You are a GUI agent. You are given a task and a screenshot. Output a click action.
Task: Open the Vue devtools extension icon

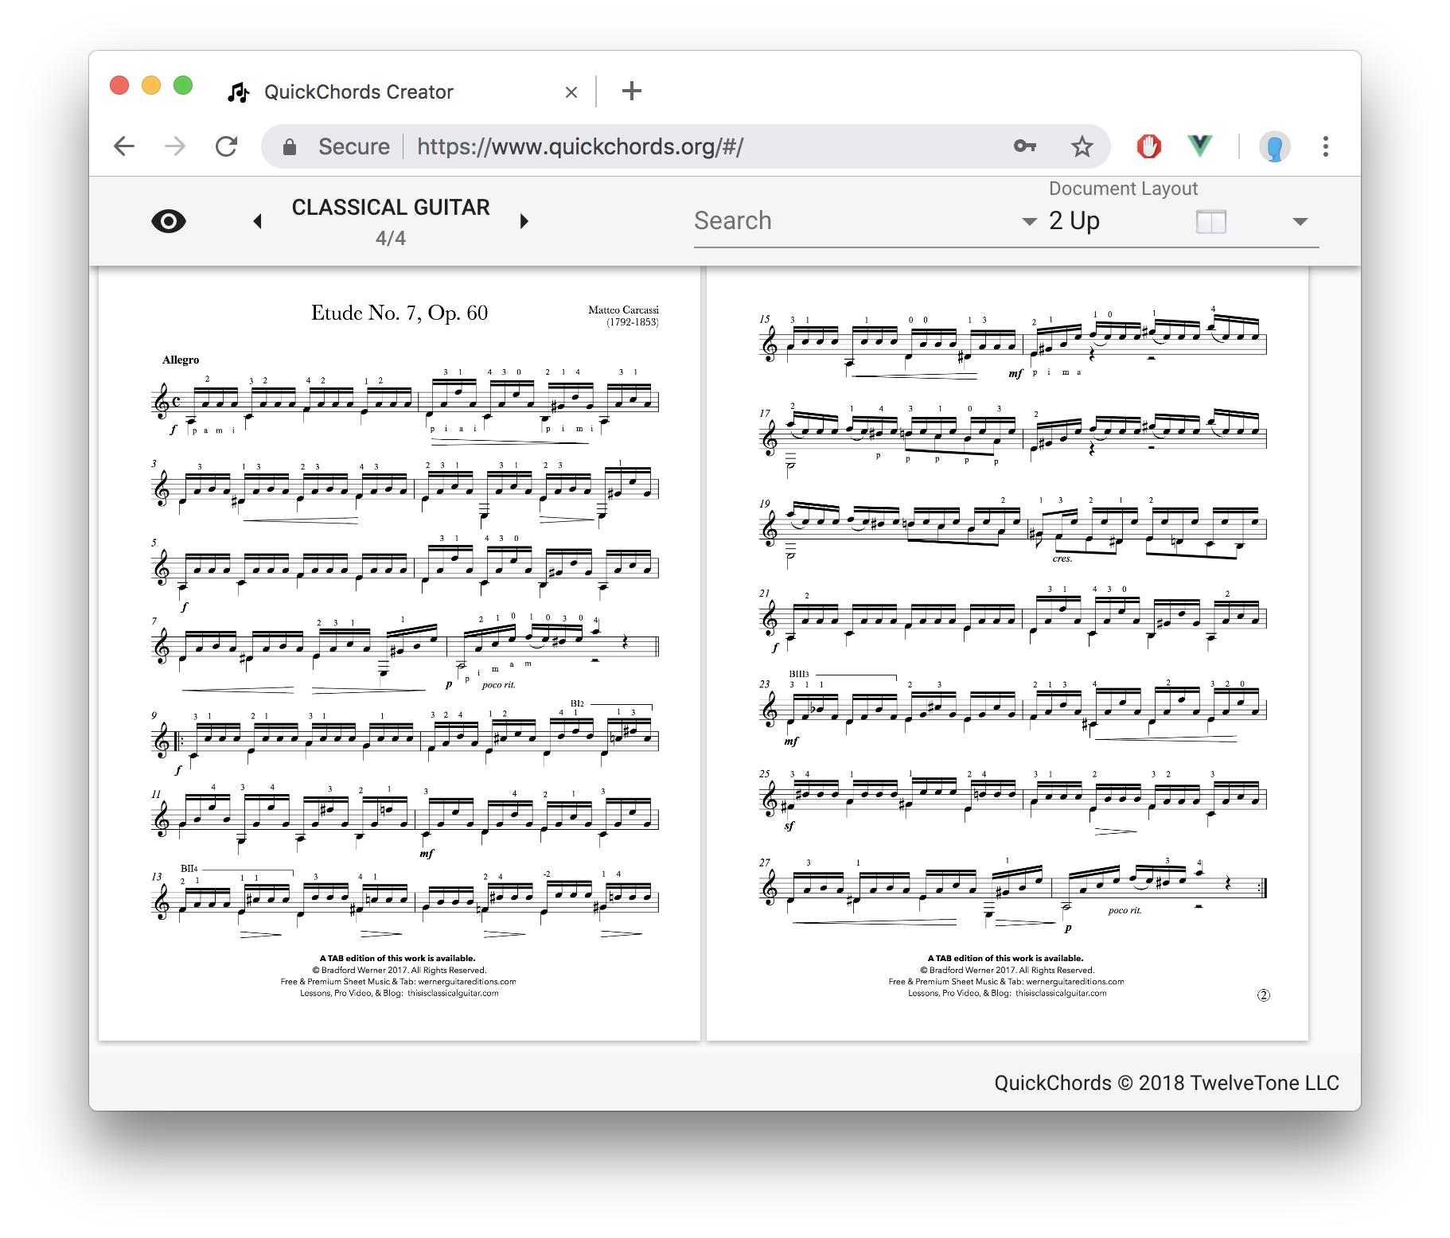(1199, 146)
